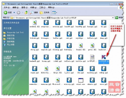This screenshot has height=98, width=126.
Task: Select the minst.exe file icon
Action: pyautogui.click(x=81, y=80)
